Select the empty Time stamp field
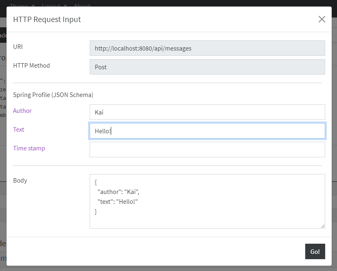 [207, 150]
